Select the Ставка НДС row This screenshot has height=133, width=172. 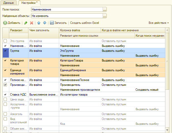(x=18, y=95)
